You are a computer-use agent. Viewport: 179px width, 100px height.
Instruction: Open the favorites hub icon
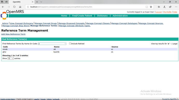click(159, 7)
